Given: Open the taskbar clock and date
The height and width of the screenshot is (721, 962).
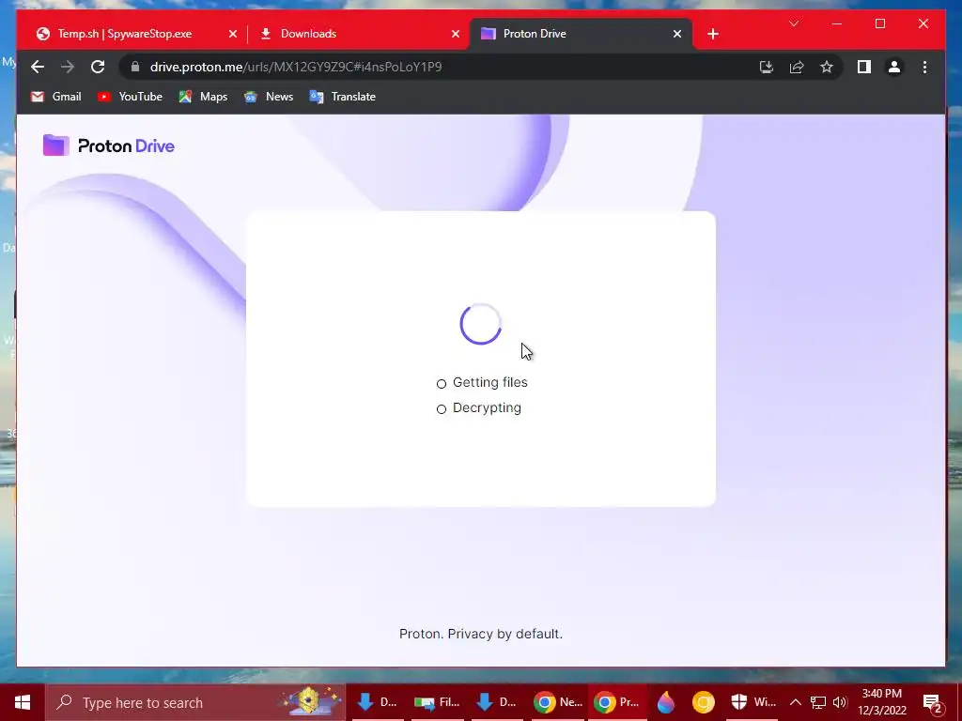Looking at the screenshot, I should coord(881,702).
